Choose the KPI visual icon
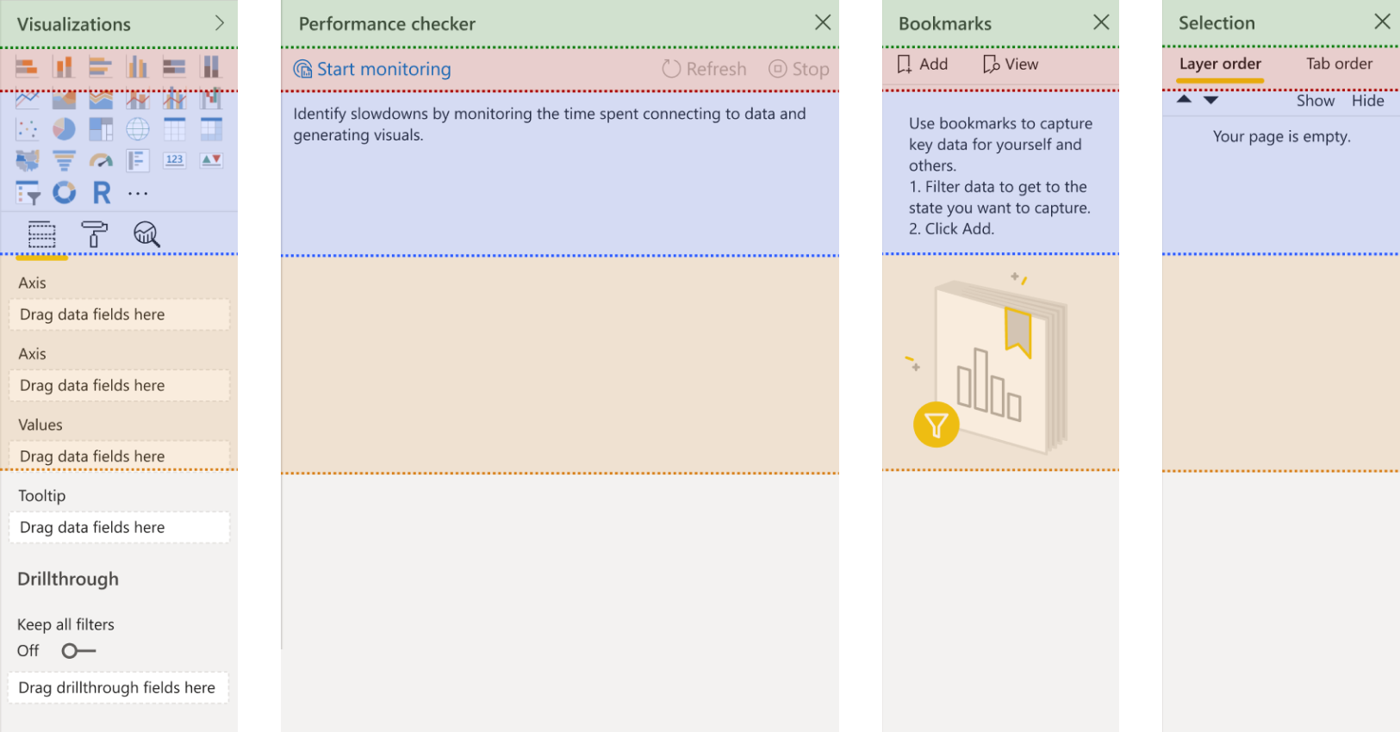 pos(211,161)
